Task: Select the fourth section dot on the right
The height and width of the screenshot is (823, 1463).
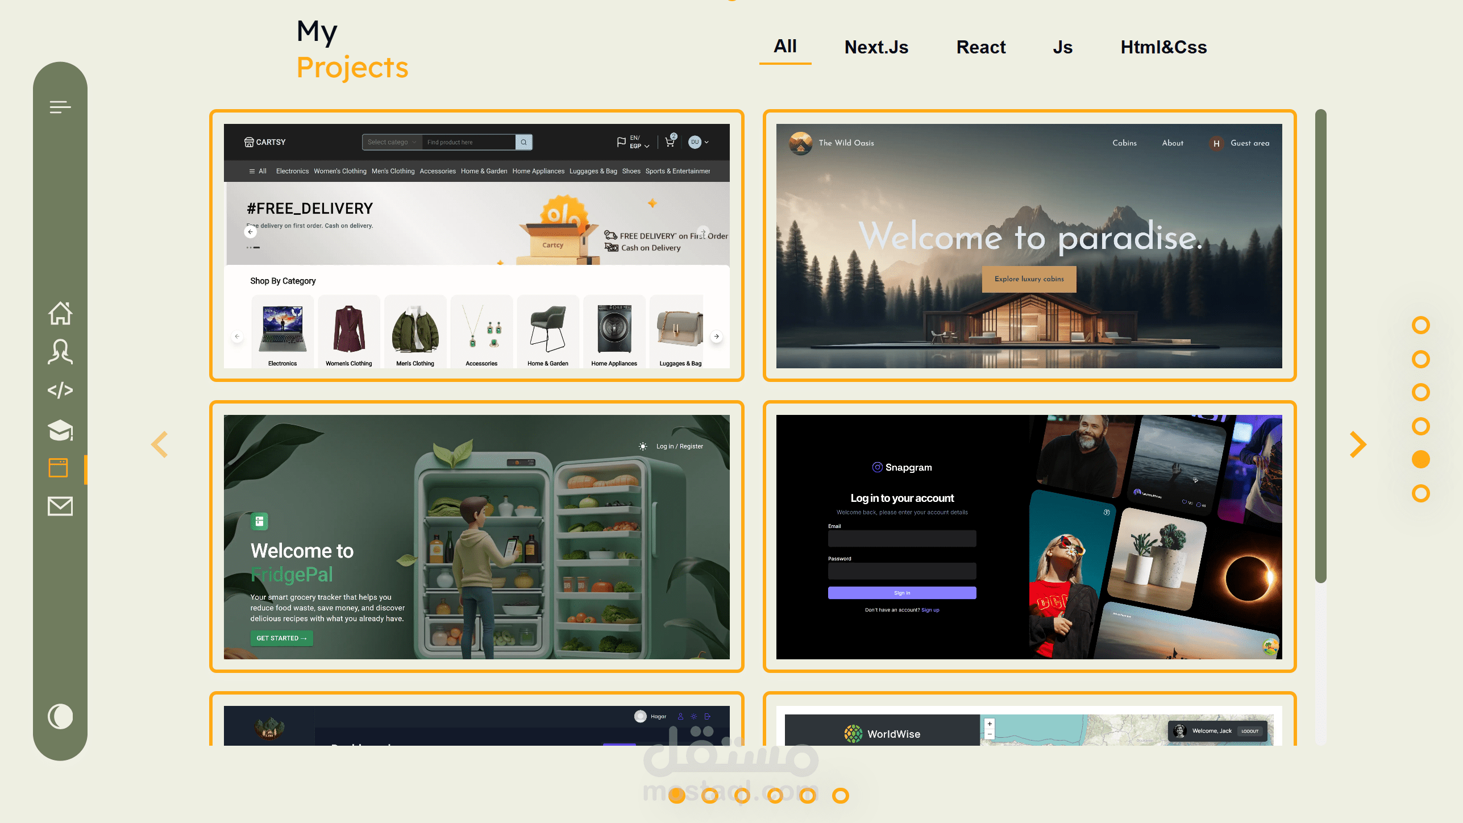Action: 1420,426
